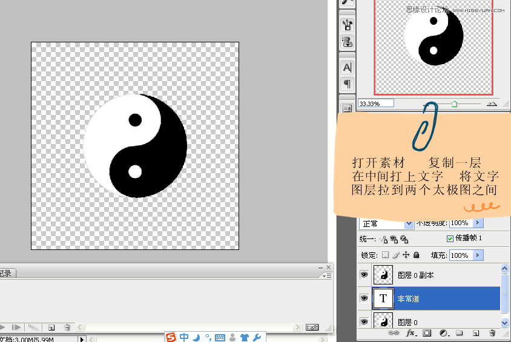Open the Character panel icon
This screenshot has width=511, height=342.
(348, 67)
